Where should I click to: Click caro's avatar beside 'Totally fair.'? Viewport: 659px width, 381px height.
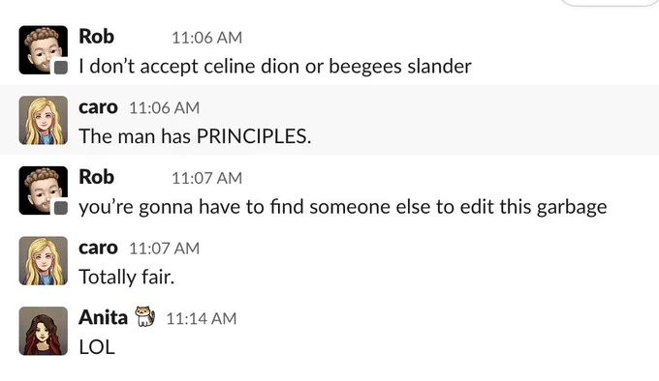click(44, 261)
